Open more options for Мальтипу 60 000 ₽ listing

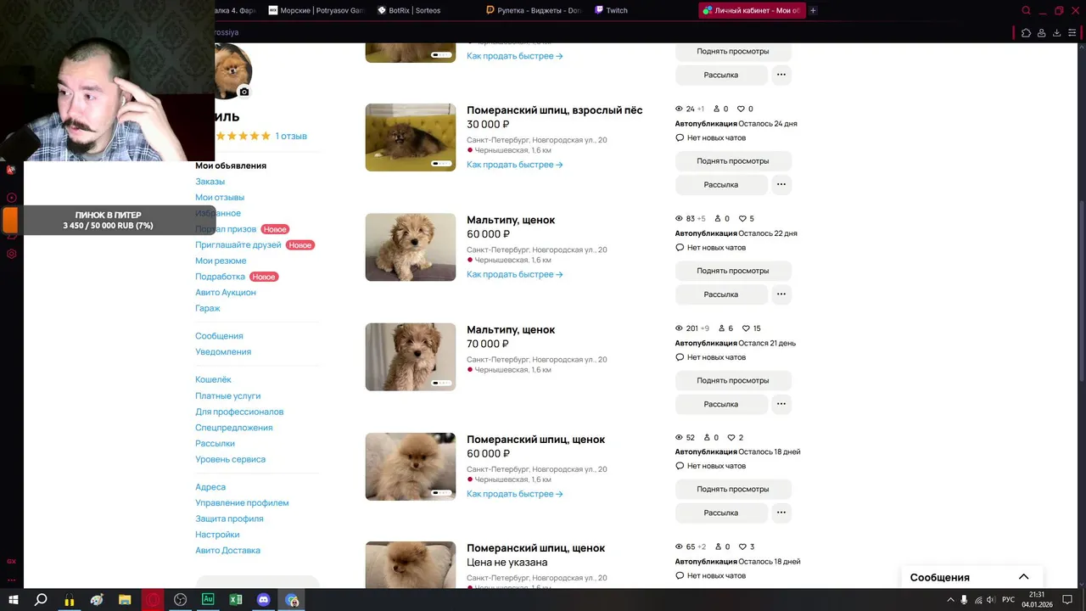tap(781, 294)
